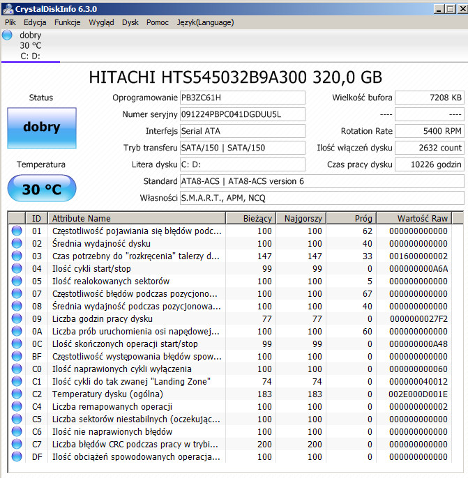This screenshot has height=478, width=468.
Task: Open the Funkcje menu
Action: (x=67, y=22)
